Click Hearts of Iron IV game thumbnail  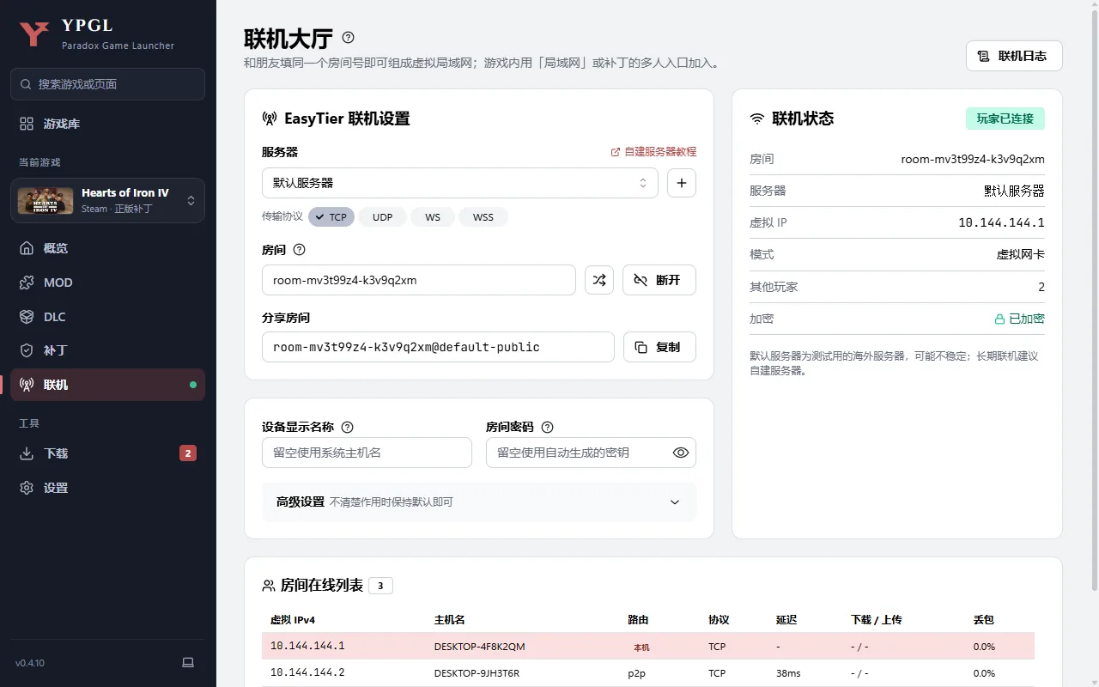(46, 200)
